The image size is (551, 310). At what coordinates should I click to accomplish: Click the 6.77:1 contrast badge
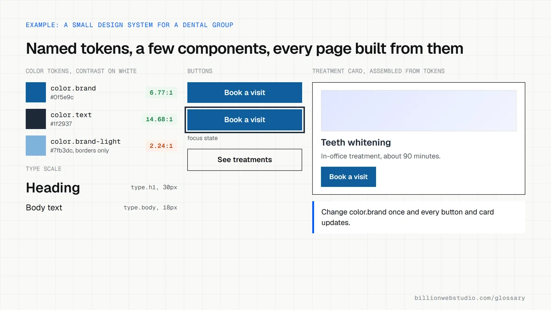[161, 93]
